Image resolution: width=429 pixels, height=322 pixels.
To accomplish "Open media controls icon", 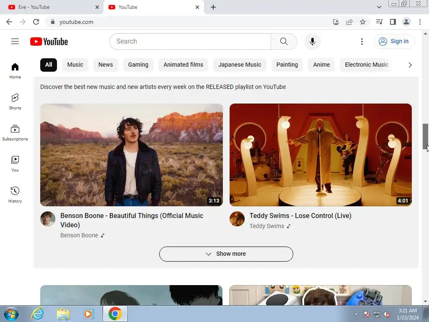I will [379, 22].
